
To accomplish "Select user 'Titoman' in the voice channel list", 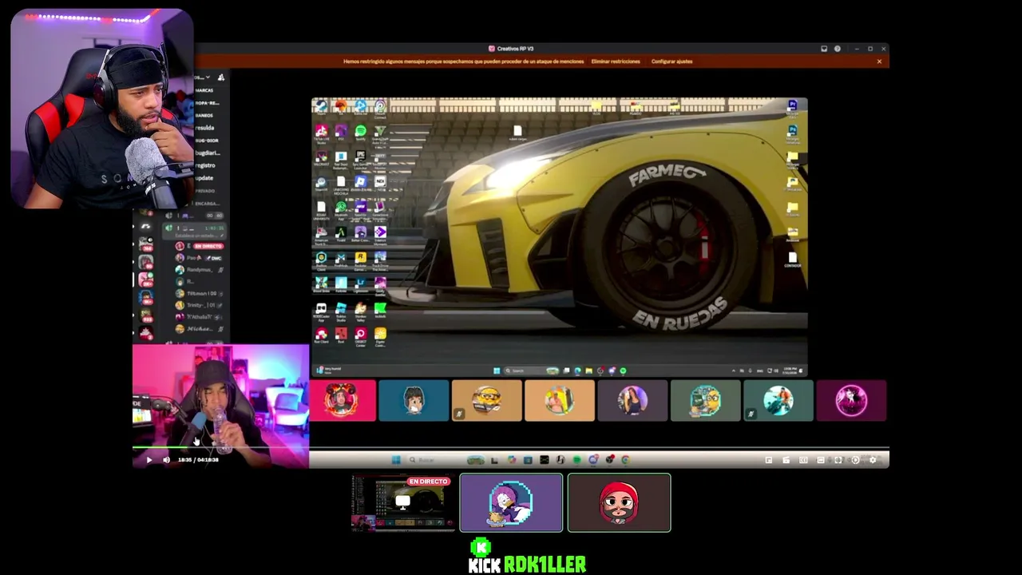I will (x=200, y=294).
